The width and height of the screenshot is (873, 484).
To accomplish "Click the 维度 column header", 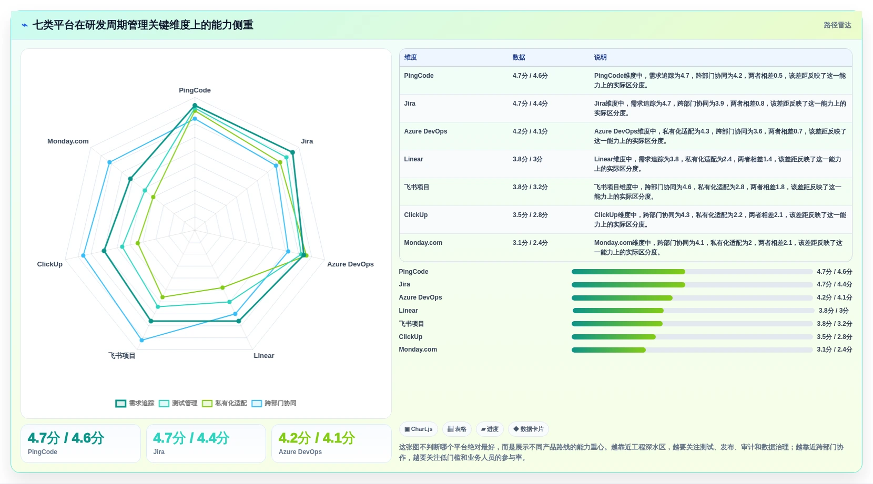I will tap(411, 57).
